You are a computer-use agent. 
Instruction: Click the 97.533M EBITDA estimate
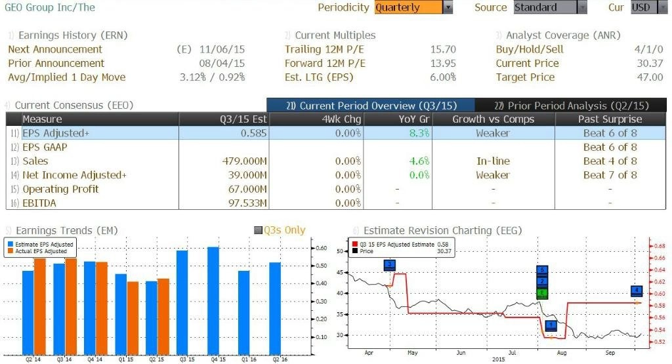tap(247, 203)
